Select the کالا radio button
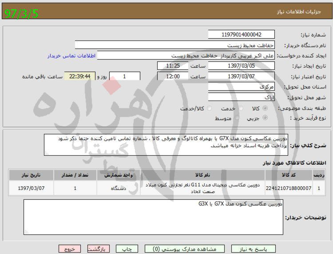Viewport: 333px width, 254px height. [x=265, y=108]
